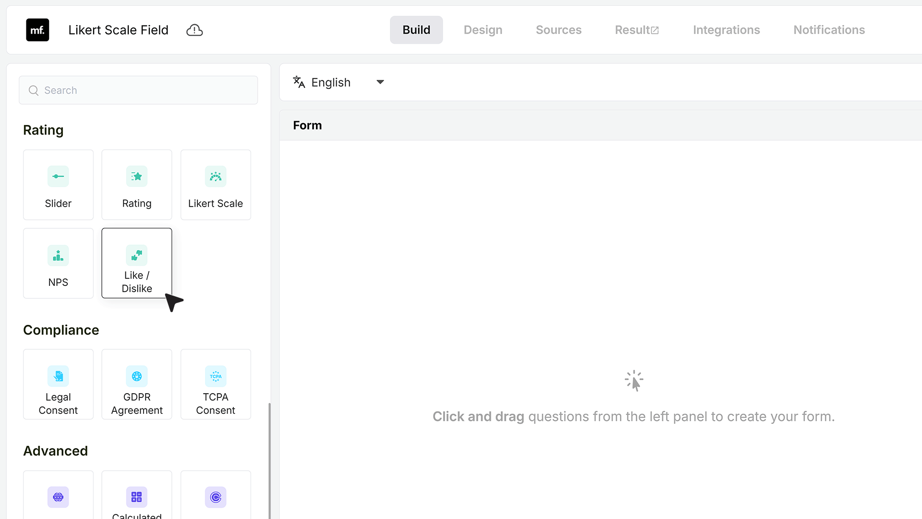This screenshot has width=922, height=519.
Task: Click the Compliance section heading
Action: [61, 330]
